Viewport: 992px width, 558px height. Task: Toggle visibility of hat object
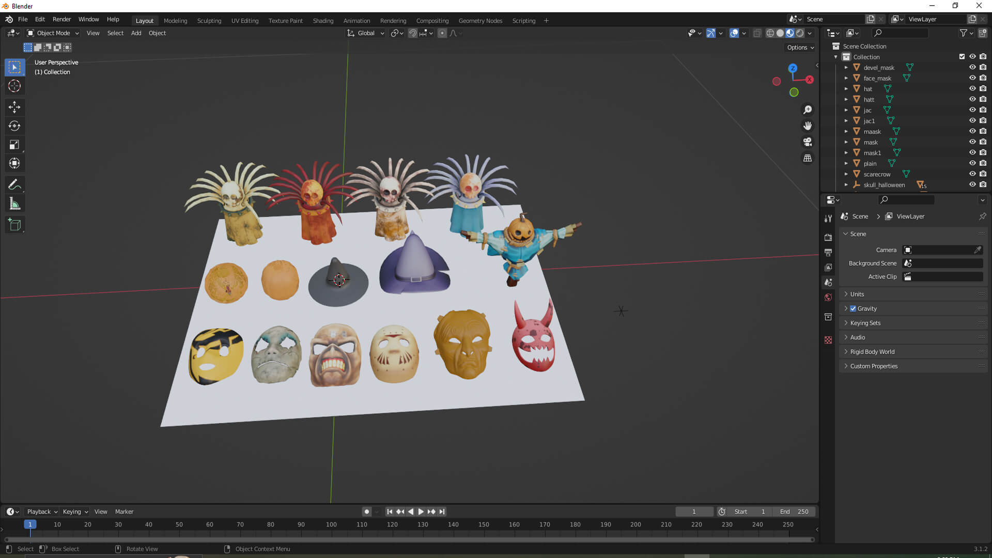click(x=972, y=88)
